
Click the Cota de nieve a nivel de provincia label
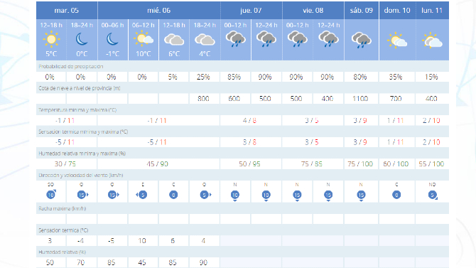coord(80,88)
